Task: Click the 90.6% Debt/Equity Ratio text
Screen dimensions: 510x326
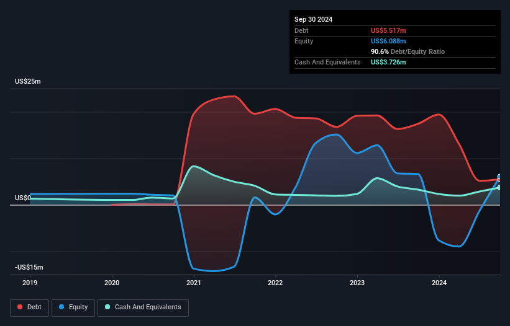Action: pos(408,51)
